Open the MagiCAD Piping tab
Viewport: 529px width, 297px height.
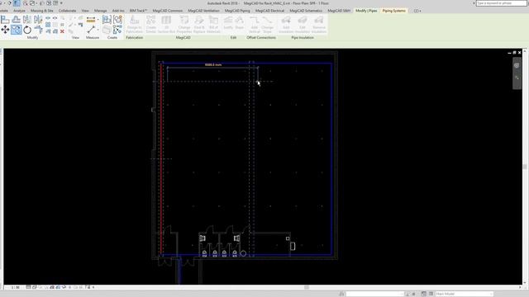point(237,11)
